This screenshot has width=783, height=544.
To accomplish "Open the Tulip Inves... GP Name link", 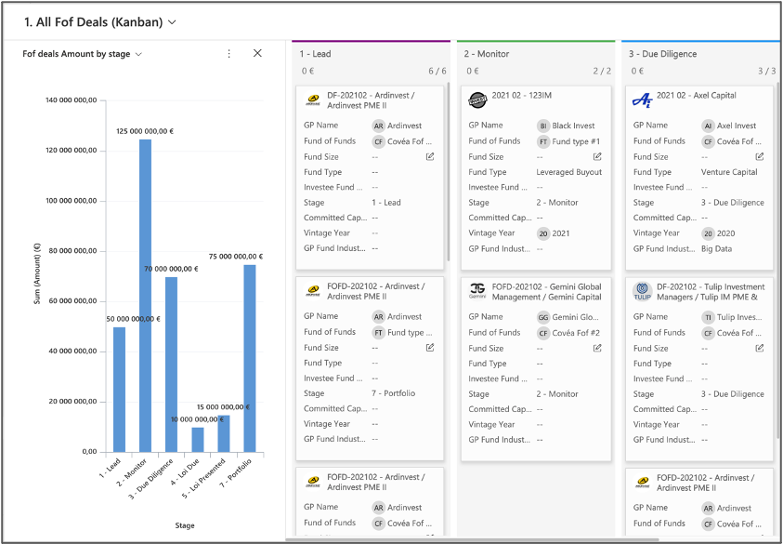I will point(739,317).
